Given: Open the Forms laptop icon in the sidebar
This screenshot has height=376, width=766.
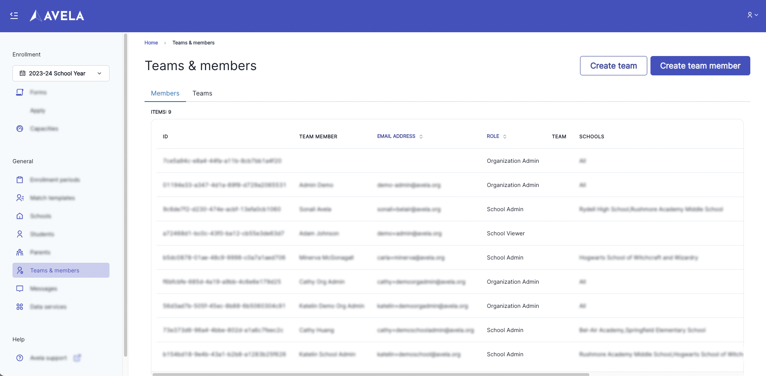Looking at the screenshot, I should click(x=20, y=92).
